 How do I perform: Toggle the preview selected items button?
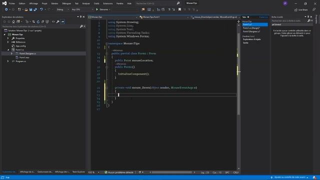click(62, 21)
